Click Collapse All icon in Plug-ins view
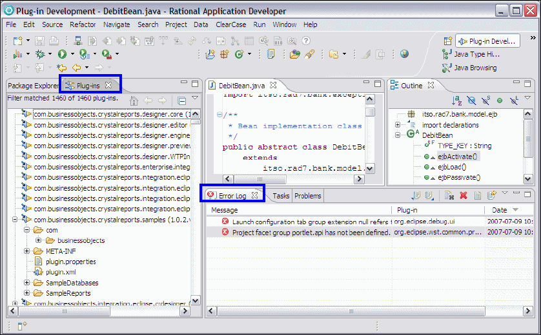 coord(181,100)
